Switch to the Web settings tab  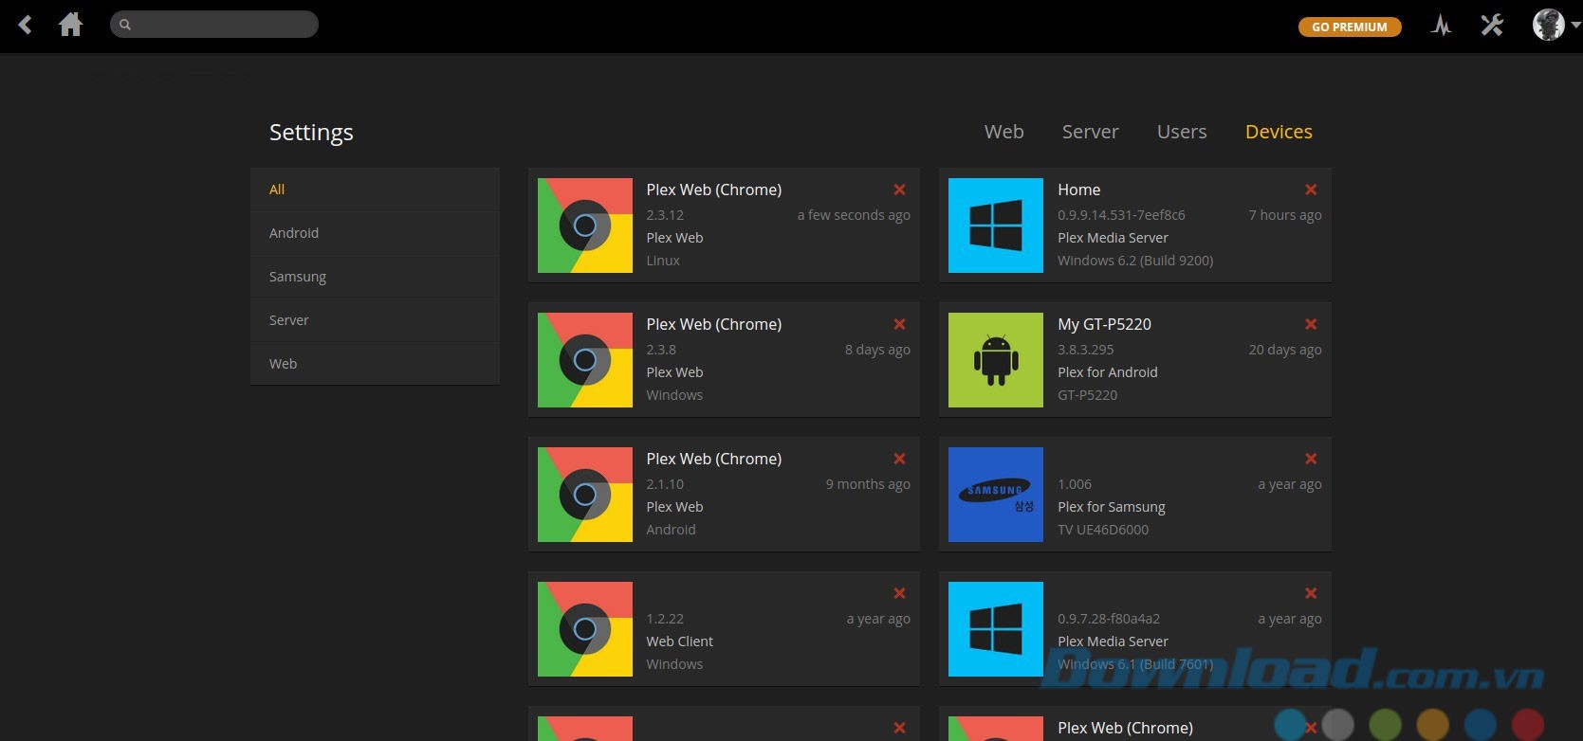pyautogui.click(x=1003, y=132)
